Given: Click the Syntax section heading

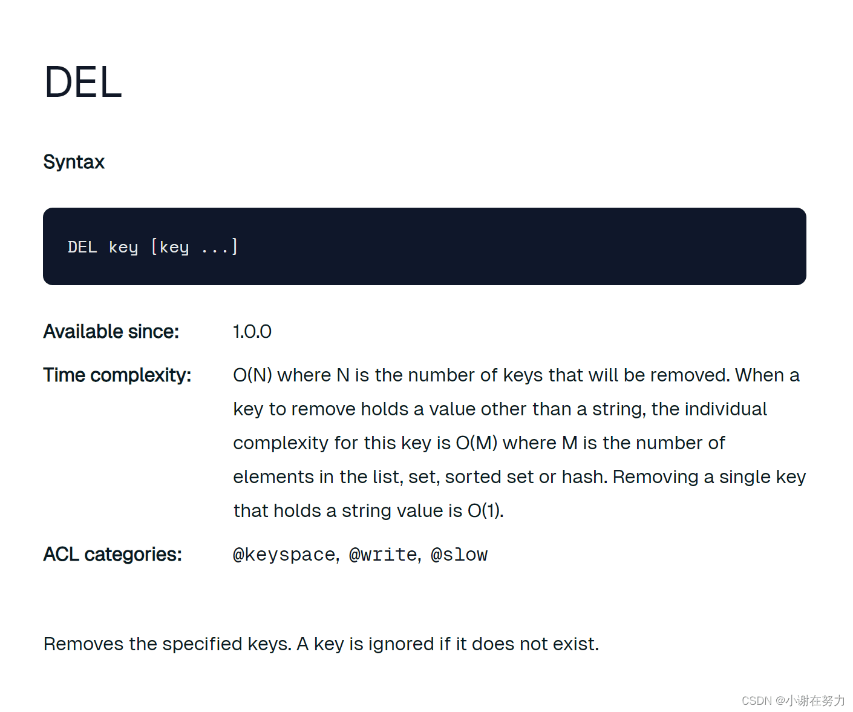Looking at the screenshot, I should coord(74,162).
